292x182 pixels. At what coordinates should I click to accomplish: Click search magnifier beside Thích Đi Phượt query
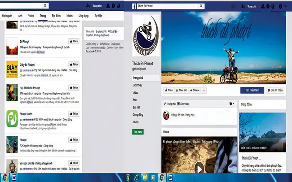tap(201, 6)
